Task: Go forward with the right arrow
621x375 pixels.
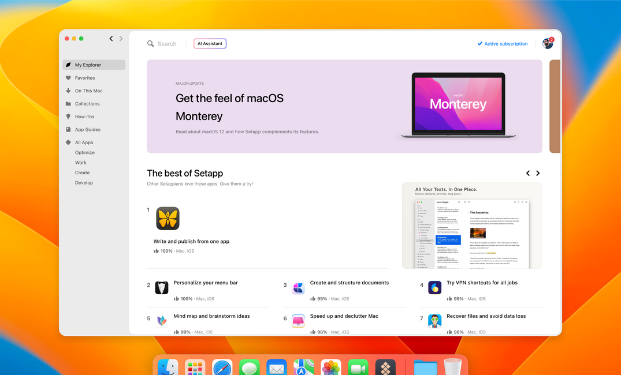Action: [121, 39]
